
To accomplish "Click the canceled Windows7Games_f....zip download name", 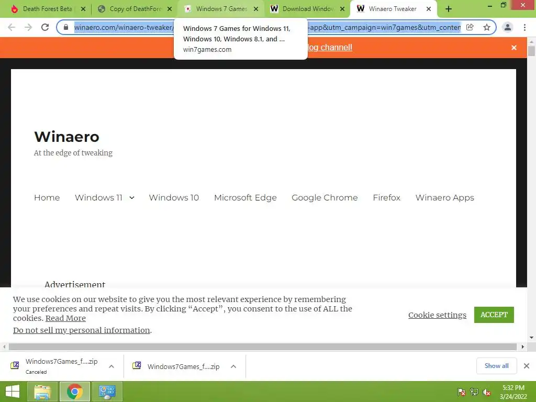I will [62, 362].
